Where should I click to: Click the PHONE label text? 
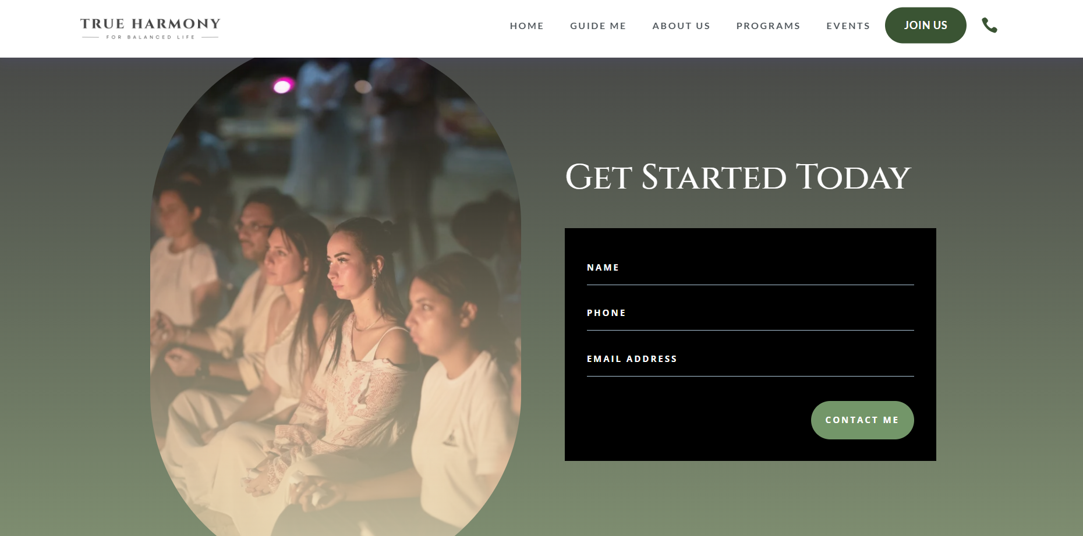pos(606,313)
